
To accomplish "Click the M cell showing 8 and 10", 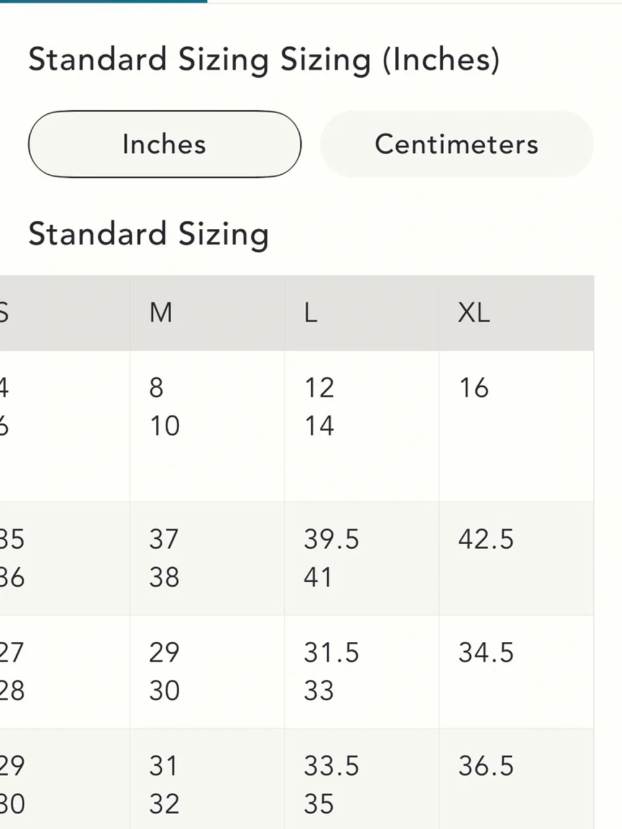I will click(x=207, y=426).
